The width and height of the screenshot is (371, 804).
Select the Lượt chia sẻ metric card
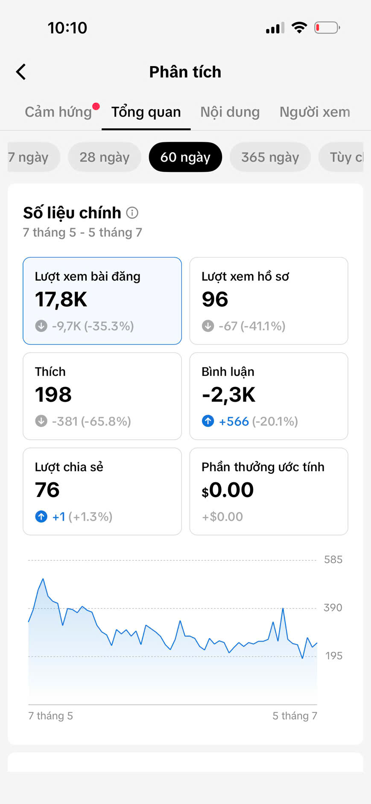click(x=102, y=491)
